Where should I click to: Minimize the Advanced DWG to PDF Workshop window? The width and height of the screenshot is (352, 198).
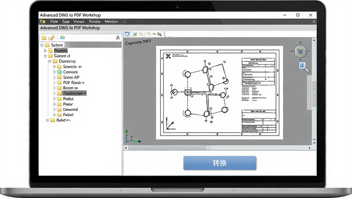[285, 15]
